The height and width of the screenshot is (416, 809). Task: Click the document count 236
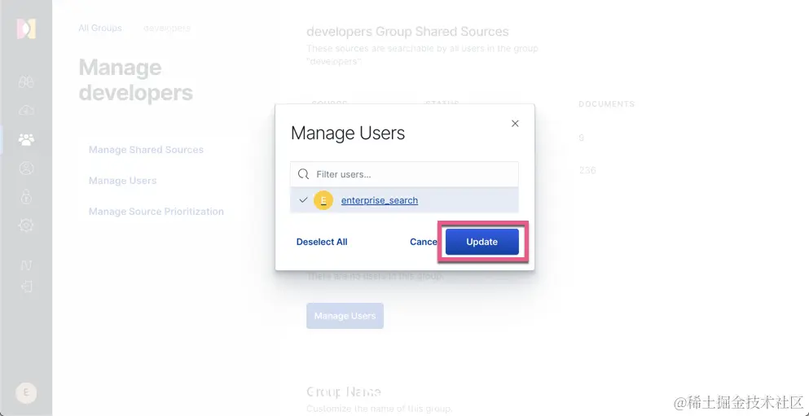(x=587, y=170)
